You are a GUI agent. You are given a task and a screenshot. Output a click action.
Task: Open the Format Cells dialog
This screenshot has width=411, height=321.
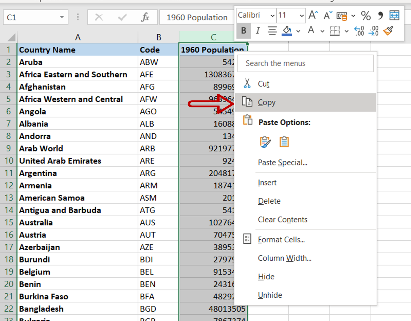click(281, 240)
